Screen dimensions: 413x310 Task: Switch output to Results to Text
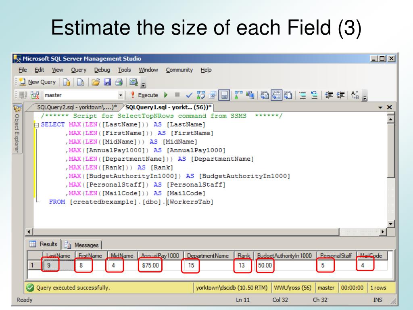265,95
